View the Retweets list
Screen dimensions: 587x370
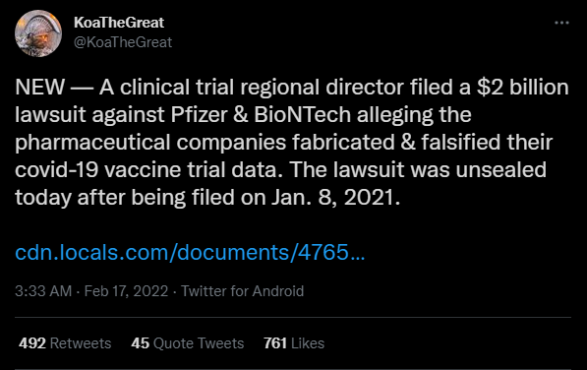pyautogui.click(x=65, y=343)
